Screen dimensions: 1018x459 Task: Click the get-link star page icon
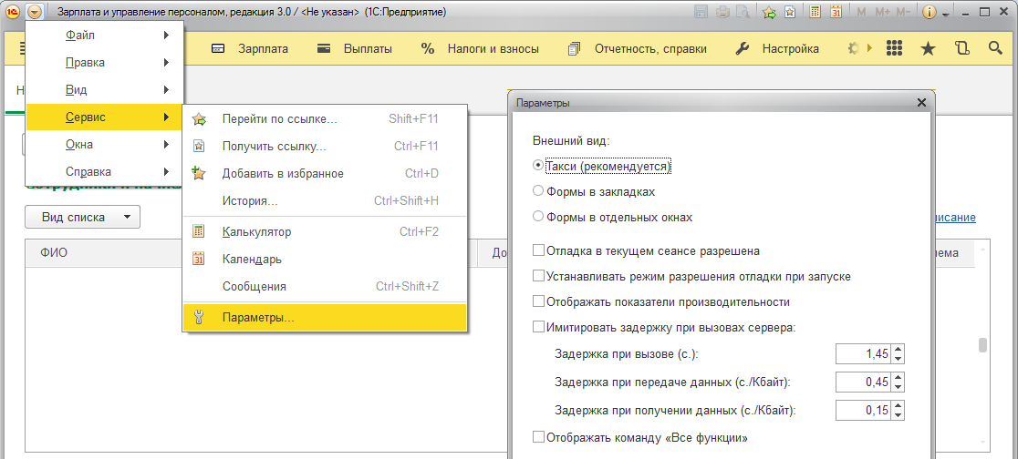(x=790, y=12)
